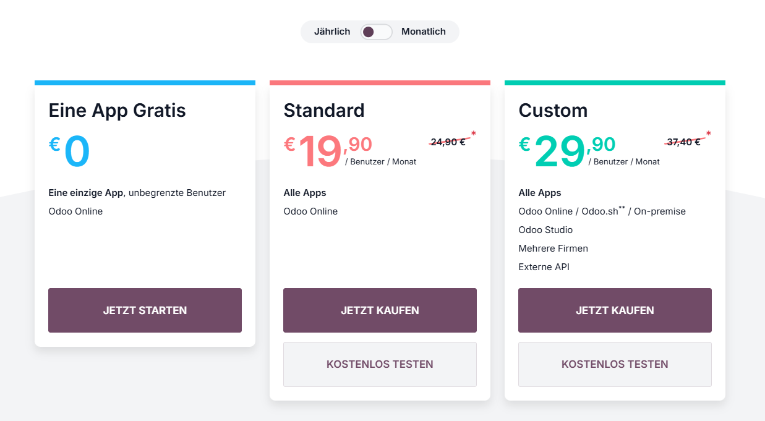Screen dimensions: 765x421
Task: Select the Jährlich billing label
Action: 332,32
